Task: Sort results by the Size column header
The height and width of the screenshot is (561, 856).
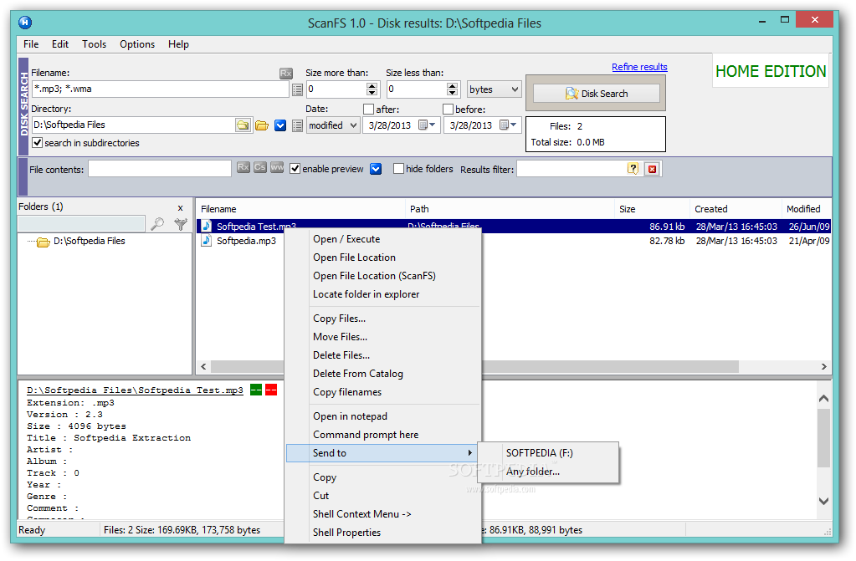Action: (x=652, y=209)
